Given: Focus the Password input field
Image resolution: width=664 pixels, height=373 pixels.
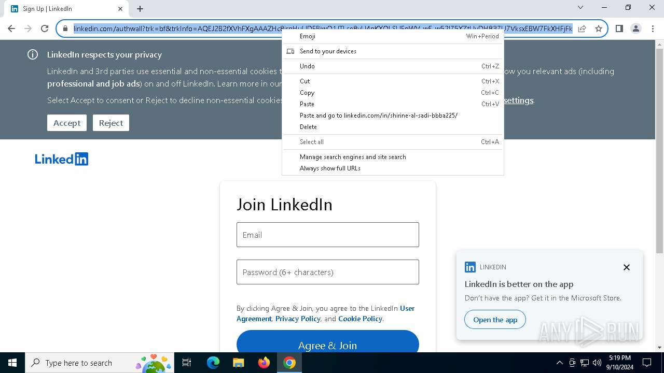Looking at the screenshot, I should (x=328, y=272).
